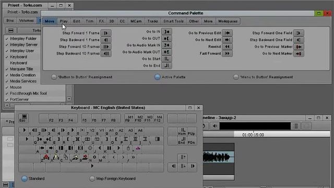Click the More tab in Command Palette
This screenshot has height=188, width=334.
point(208,21)
